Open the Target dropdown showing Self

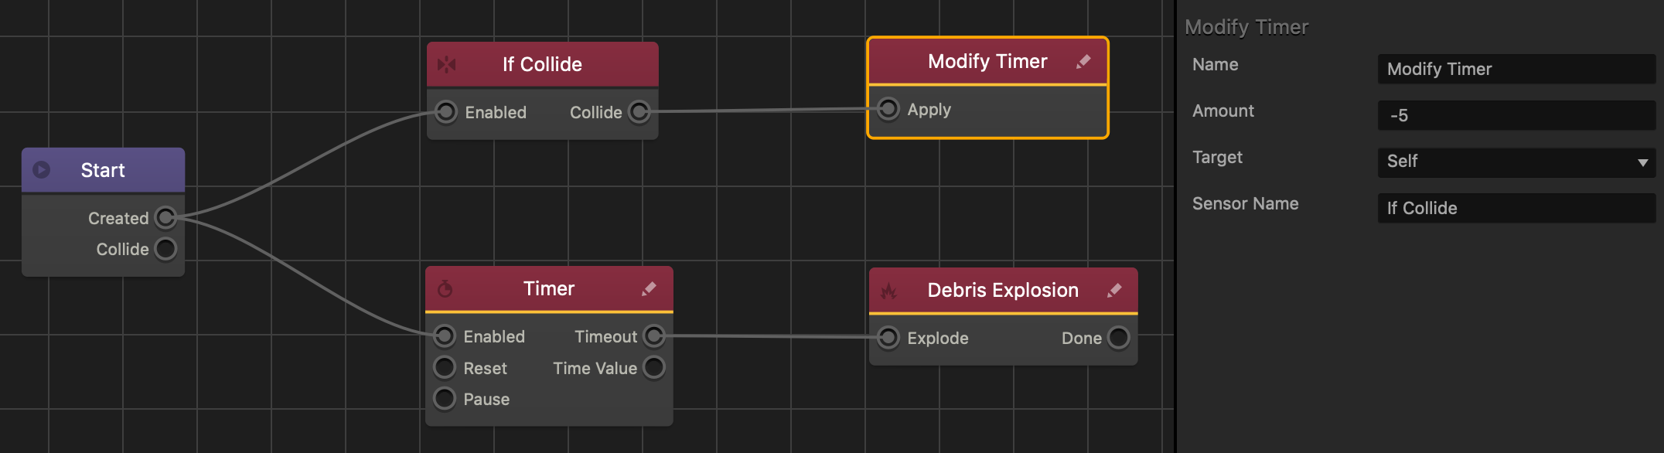(1516, 162)
